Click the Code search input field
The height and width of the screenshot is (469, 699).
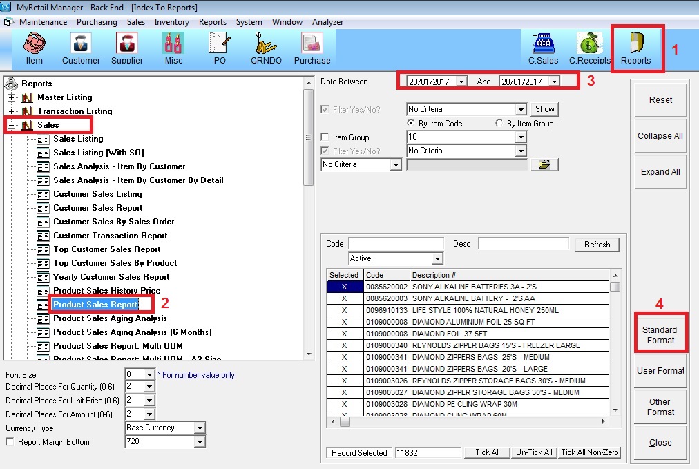396,244
